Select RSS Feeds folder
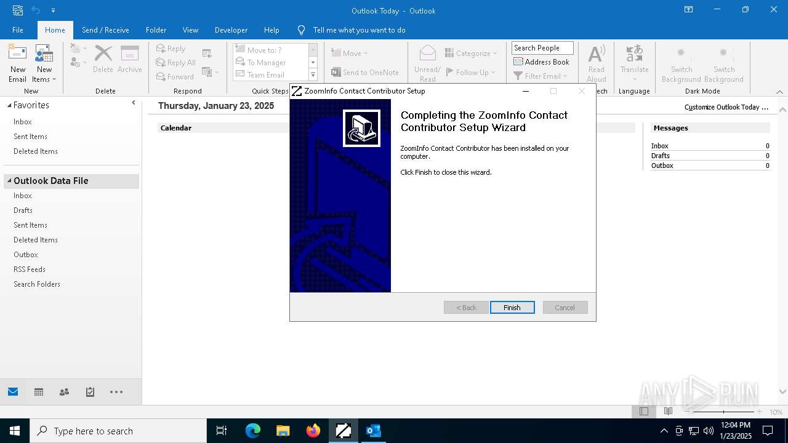The image size is (788, 443). (x=30, y=269)
